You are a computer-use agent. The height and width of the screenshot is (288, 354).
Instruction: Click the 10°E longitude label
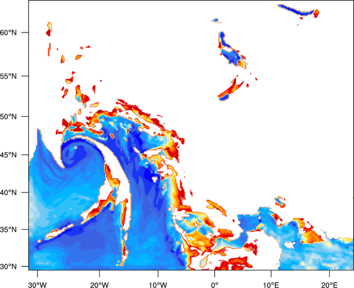(x=271, y=285)
